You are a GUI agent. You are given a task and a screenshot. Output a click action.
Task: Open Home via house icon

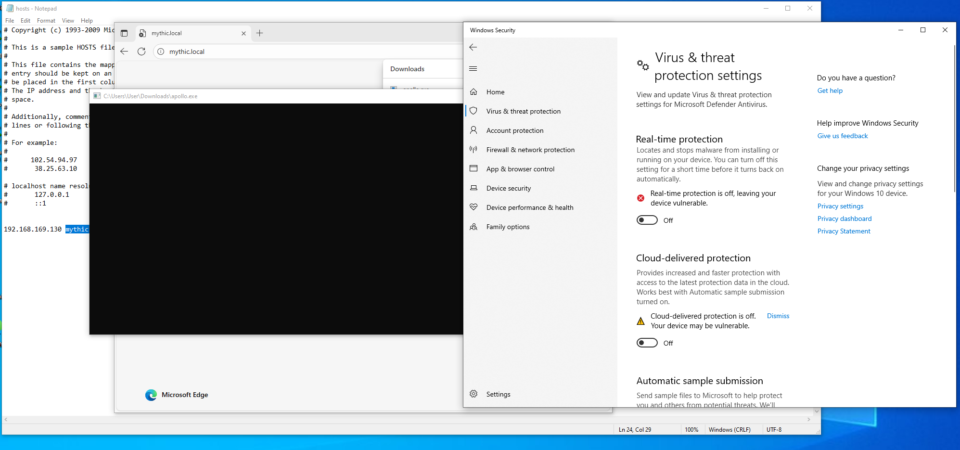click(474, 92)
